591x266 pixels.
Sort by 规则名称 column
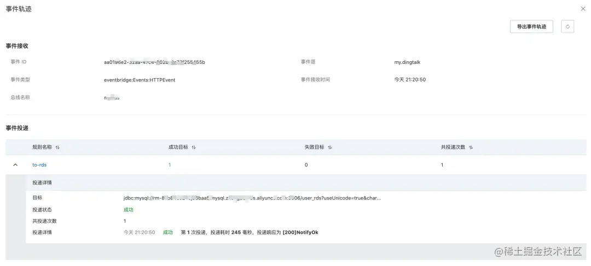[57, 147]
